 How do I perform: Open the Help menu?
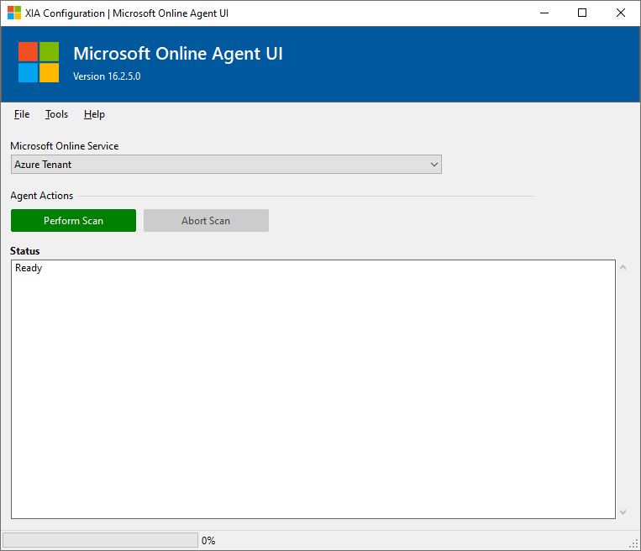(x=94, y=114)
